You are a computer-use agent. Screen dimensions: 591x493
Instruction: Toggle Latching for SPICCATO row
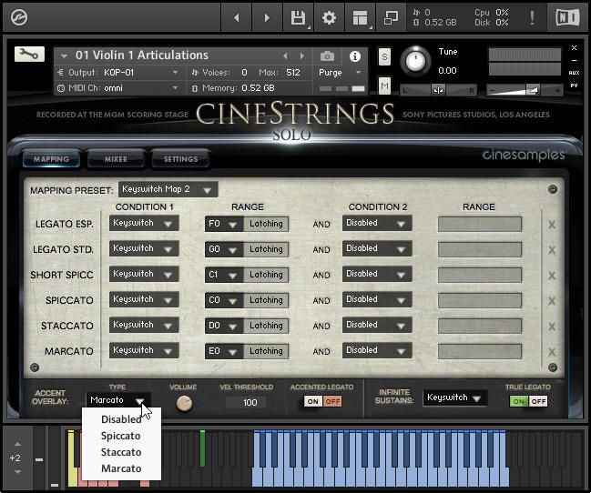point(266,300)
